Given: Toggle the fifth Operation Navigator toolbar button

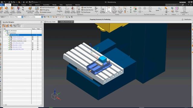Looking at the screenshot, I should click(18, 25).
